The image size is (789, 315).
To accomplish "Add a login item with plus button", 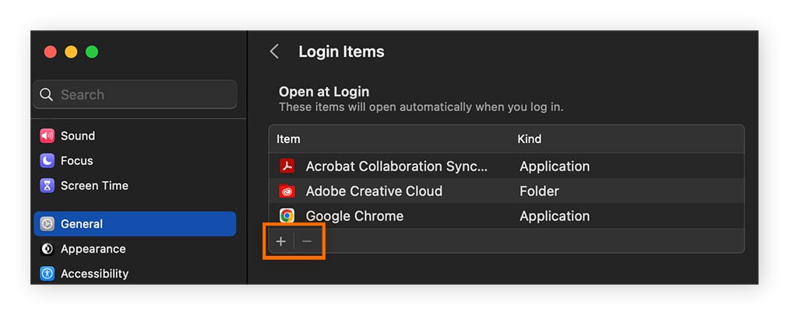I will [x=280, y=242].
